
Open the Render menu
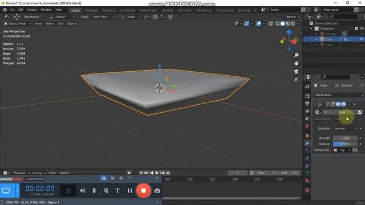[x=32, y=10]
